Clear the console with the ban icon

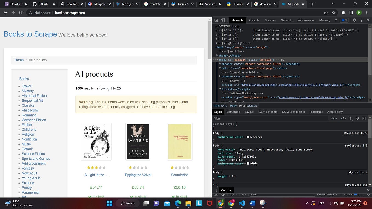pos(223,194)
